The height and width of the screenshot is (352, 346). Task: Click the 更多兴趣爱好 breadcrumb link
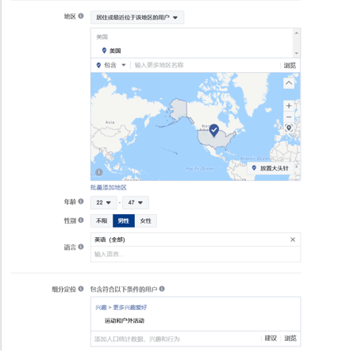130,308
